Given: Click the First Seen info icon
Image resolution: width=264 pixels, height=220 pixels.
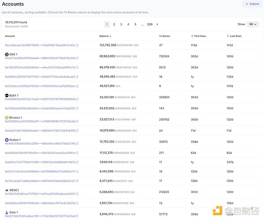Looking at the screenshot, I should [x=193, y=36].
